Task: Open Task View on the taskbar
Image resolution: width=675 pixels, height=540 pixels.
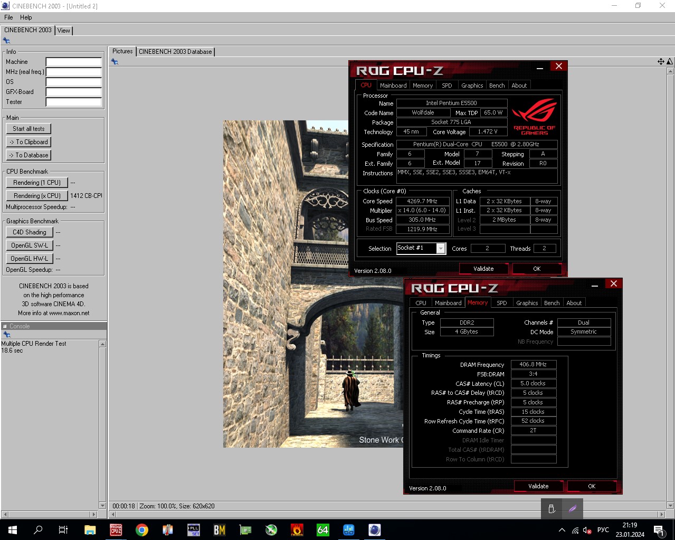Action: (63, 529)
